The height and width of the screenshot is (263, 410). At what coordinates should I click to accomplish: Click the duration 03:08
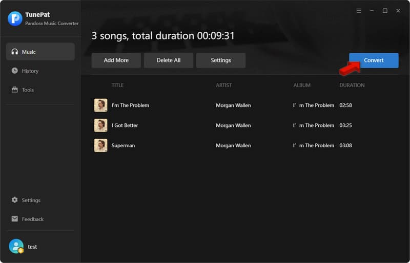(x=345, y=145)
